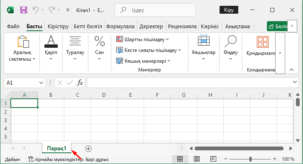Switch to Page Layout view button

197,159
